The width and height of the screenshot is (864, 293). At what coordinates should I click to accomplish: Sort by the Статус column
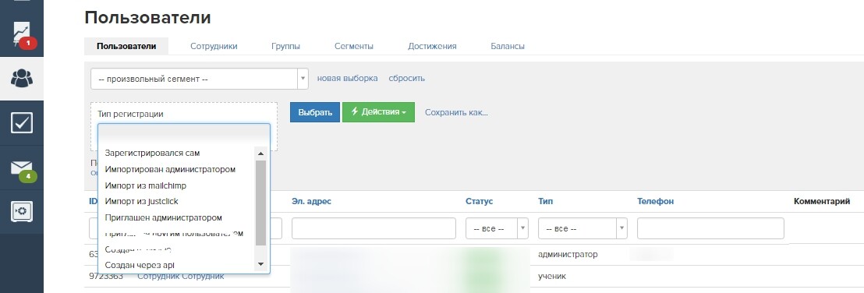tap(480, 202)
